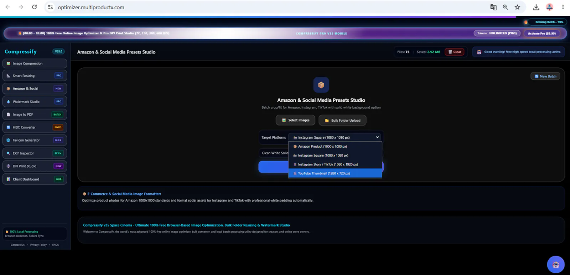Viewport: 570px width, 275px height.
Task: Click Activate Pro ($9.99)
Action: pyautogui.click(x=542, y=33)
